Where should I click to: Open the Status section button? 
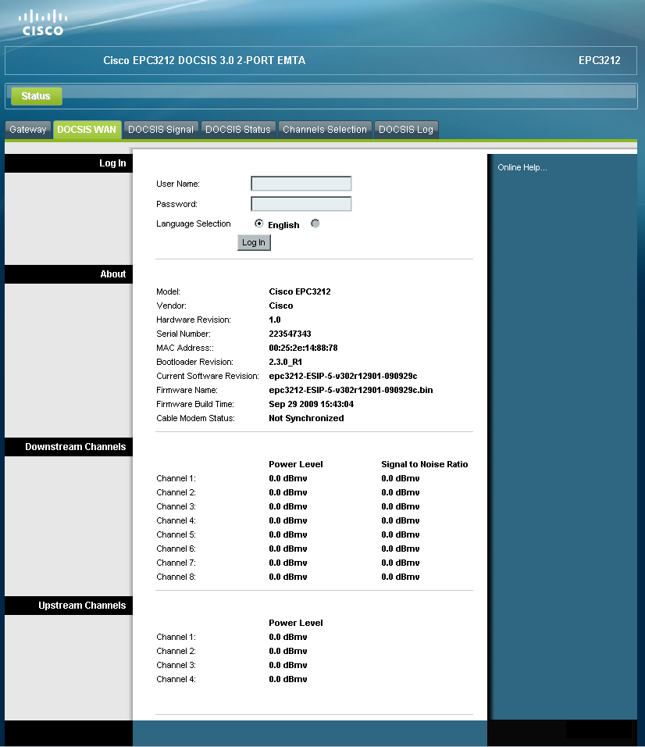(36, 96)
